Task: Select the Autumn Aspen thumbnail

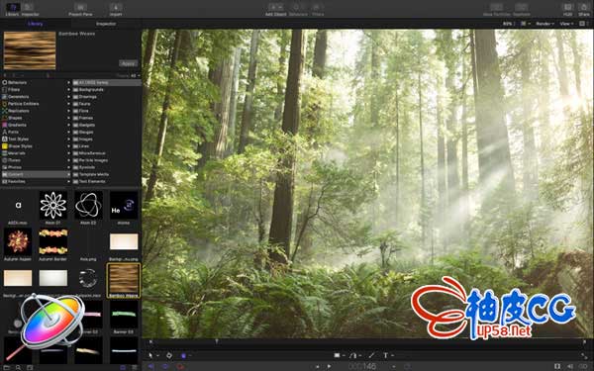Action: 18,242
